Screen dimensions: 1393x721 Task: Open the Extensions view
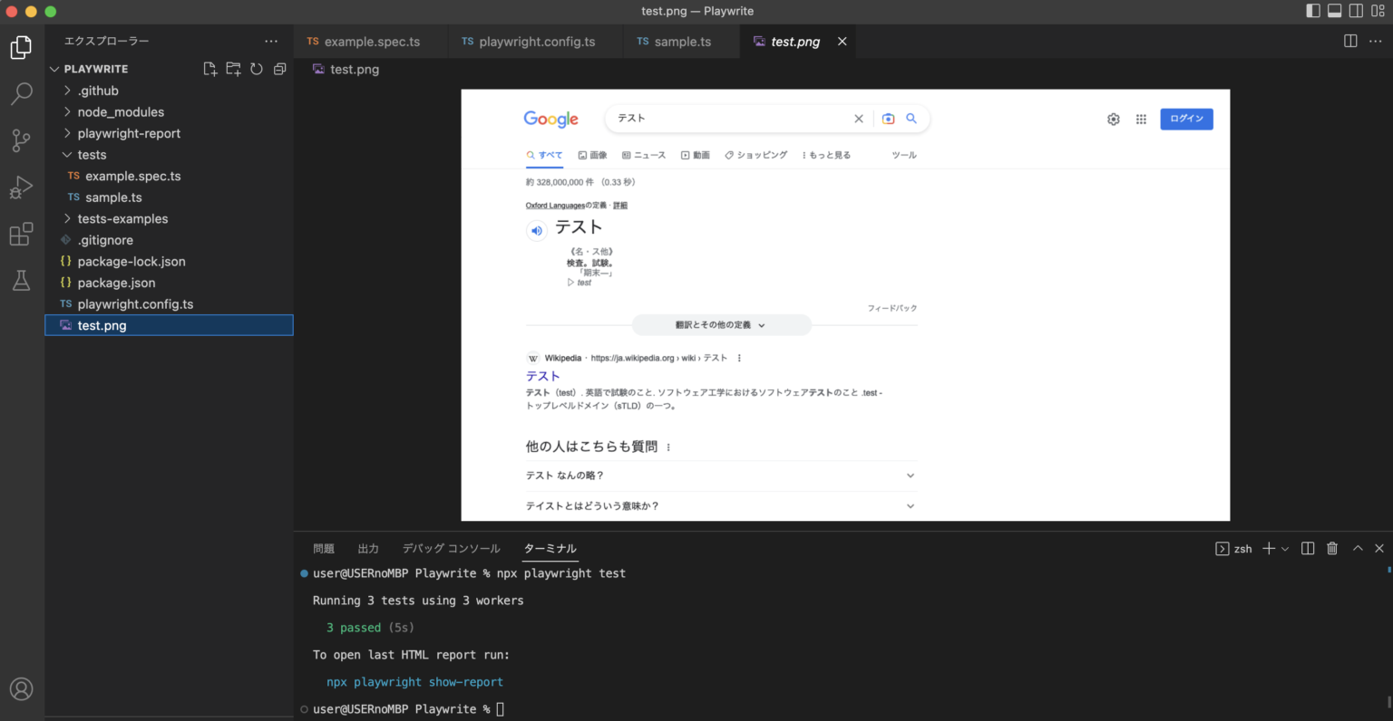click(x=21, y=234)
